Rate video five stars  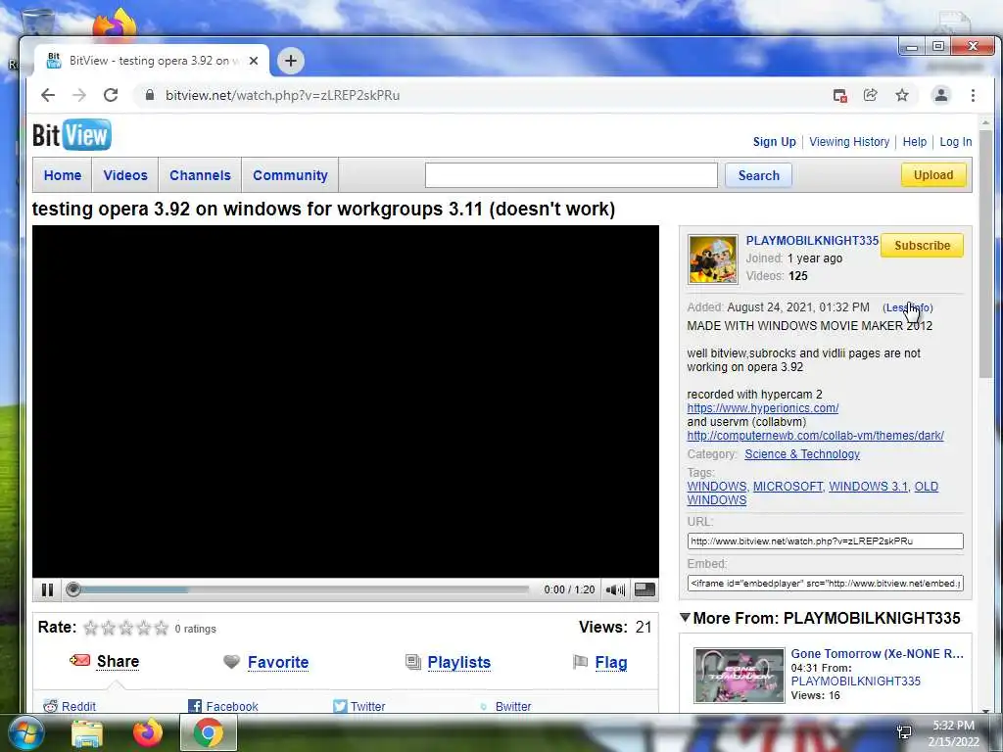pyautogui.click(x=162, y=628)
